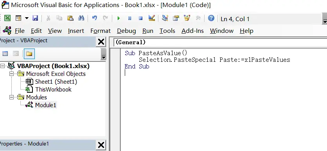Close the Properties - Module1 pane
Image resolution: width=327 pixels, height=151 pixels.
[101, 145]
